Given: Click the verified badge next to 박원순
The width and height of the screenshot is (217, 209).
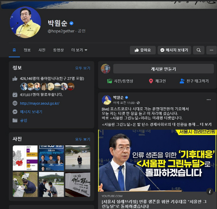Looking at the screenshot, I should (72, 23).
